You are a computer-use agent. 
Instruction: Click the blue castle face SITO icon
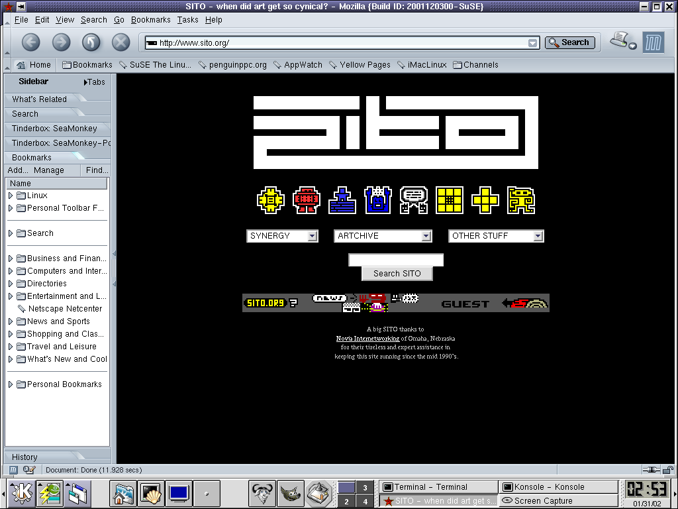[x=378, y=200]
